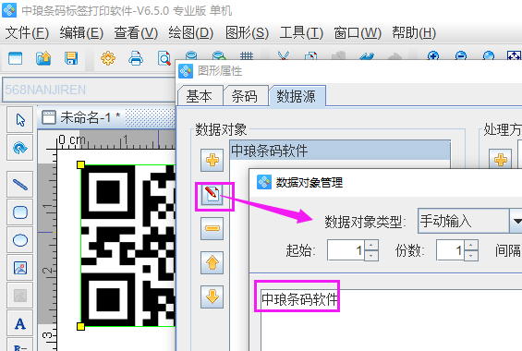Switch to the 基本 tab
Viewport: 522px width, 351px height.
(199, 96)
